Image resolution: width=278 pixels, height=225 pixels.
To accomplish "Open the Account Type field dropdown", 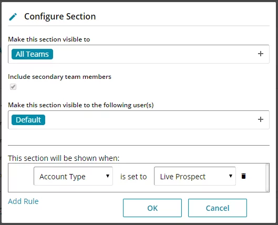I will [x=73, y=176].
